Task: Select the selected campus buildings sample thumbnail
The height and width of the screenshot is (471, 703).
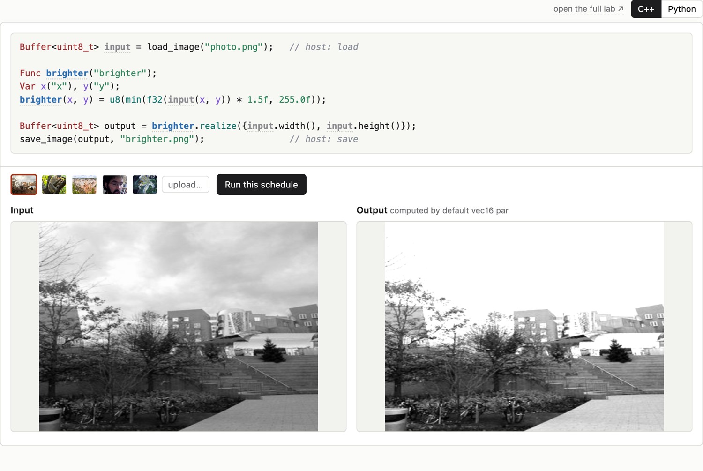Action: (x=24, y=185)
